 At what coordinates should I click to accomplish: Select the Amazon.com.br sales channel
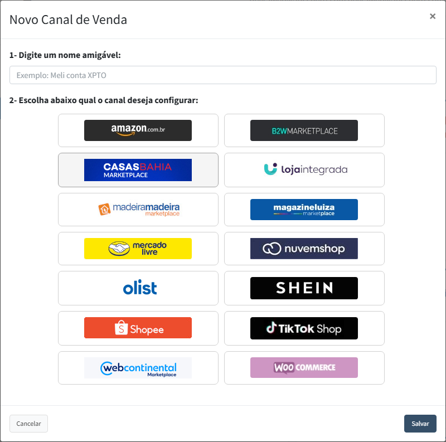(138, 130)
